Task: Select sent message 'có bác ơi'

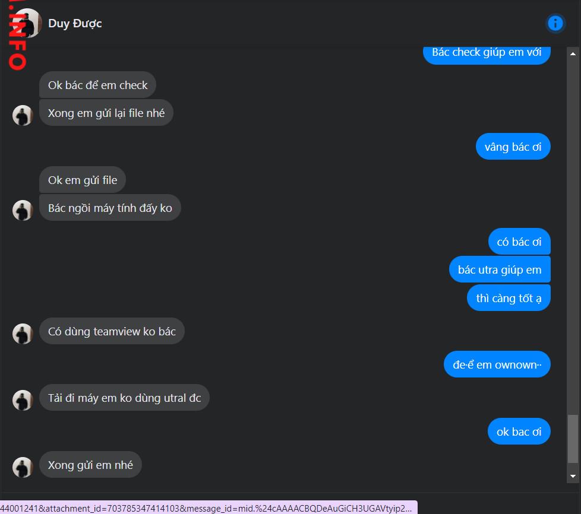Action: click(x=519, y=242)
